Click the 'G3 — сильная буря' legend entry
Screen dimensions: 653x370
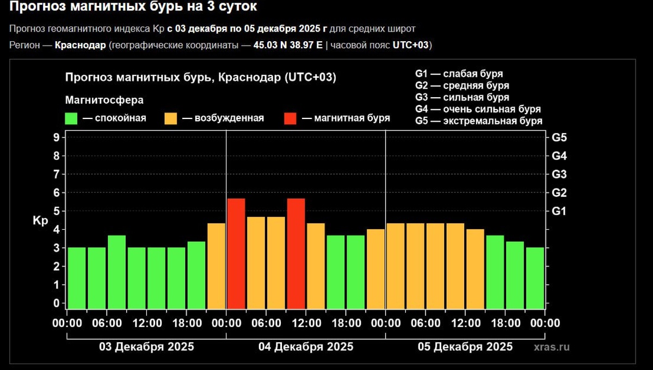pos(462,98)
